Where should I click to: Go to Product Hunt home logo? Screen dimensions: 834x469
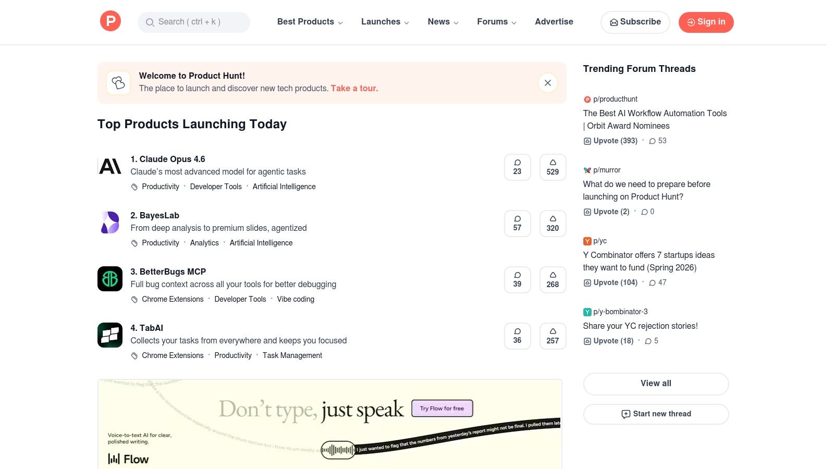click(111, 21)
